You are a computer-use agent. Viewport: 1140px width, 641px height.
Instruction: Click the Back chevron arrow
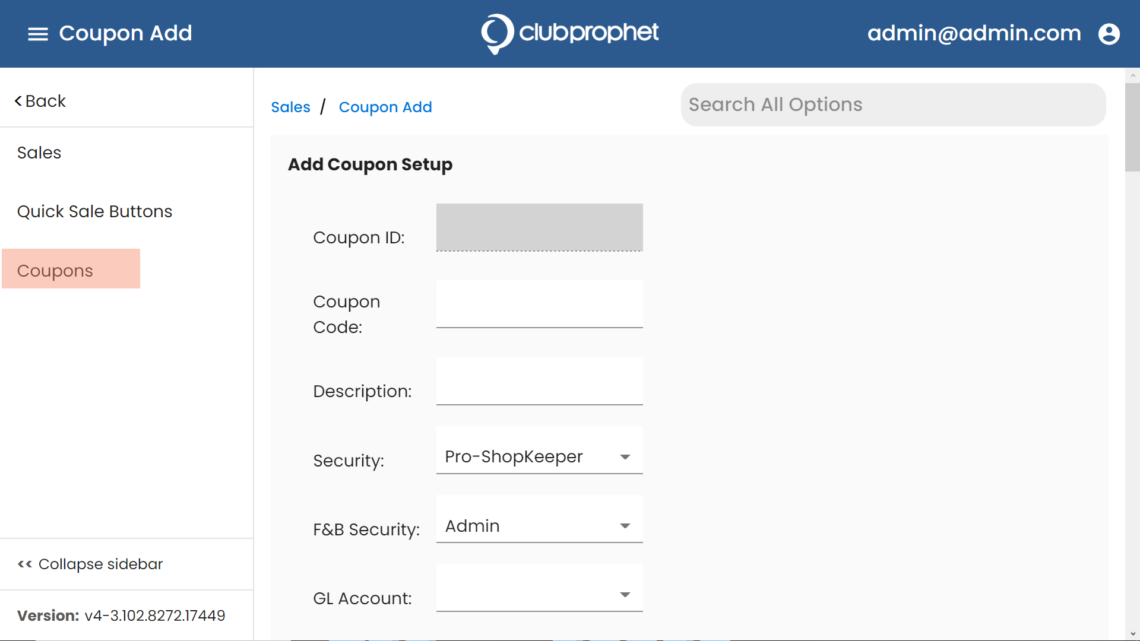coord(18,101)
